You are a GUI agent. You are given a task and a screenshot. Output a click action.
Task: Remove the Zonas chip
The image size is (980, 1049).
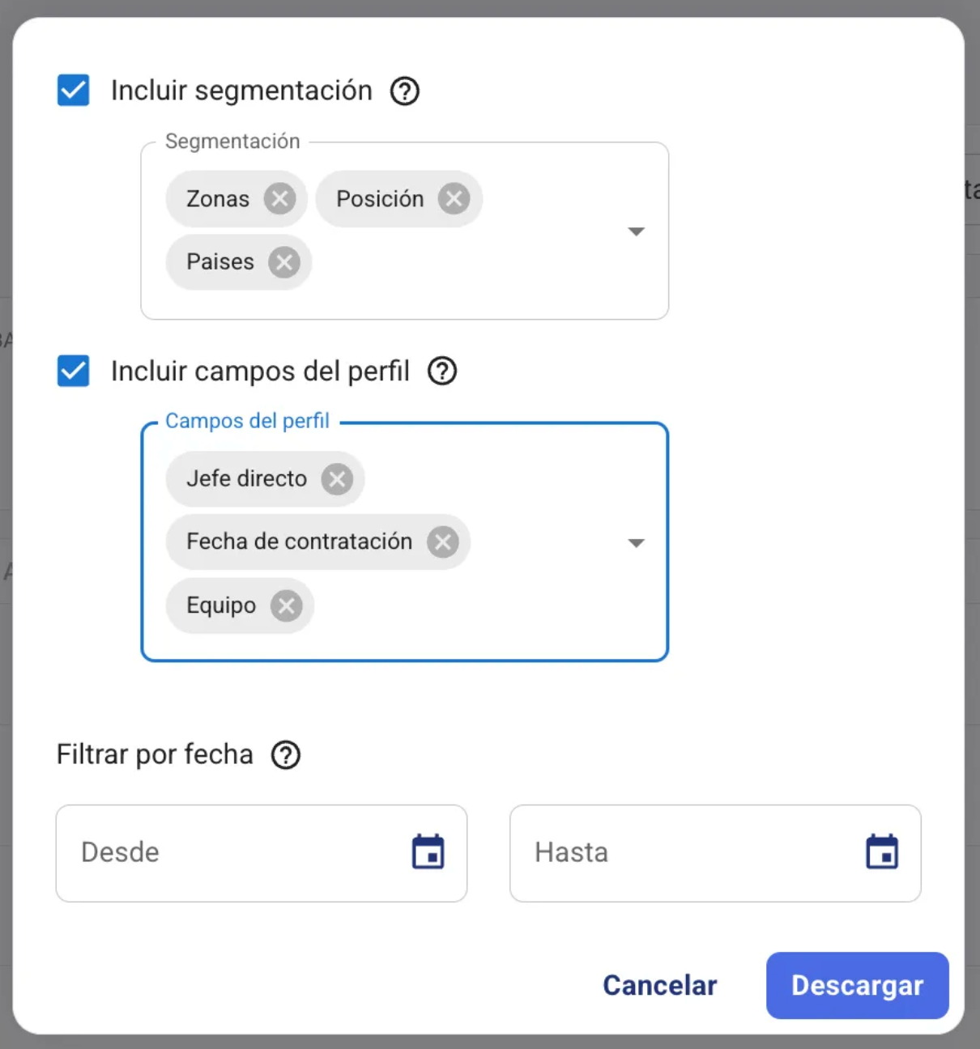coord(279,198)
